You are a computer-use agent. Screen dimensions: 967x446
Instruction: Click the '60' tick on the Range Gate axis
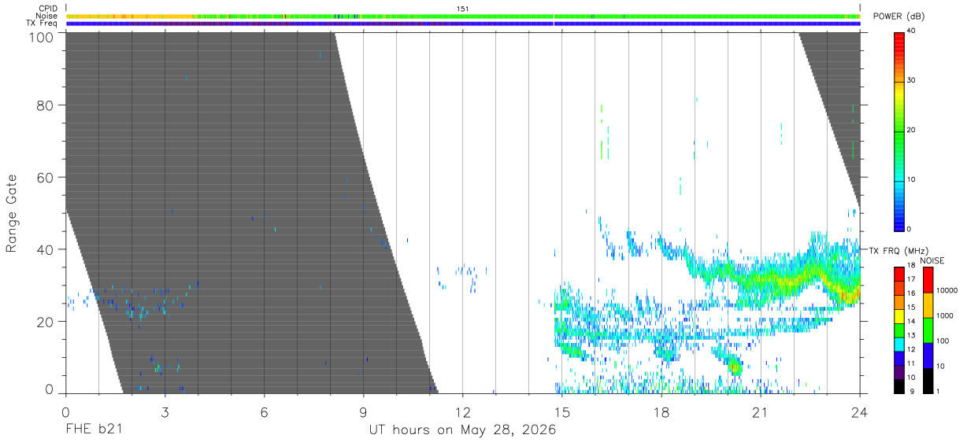click(46, 178)
